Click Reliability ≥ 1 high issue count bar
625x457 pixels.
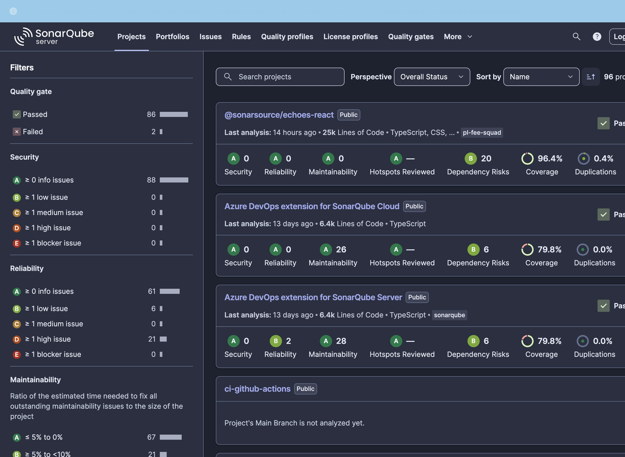coord(163,339)
